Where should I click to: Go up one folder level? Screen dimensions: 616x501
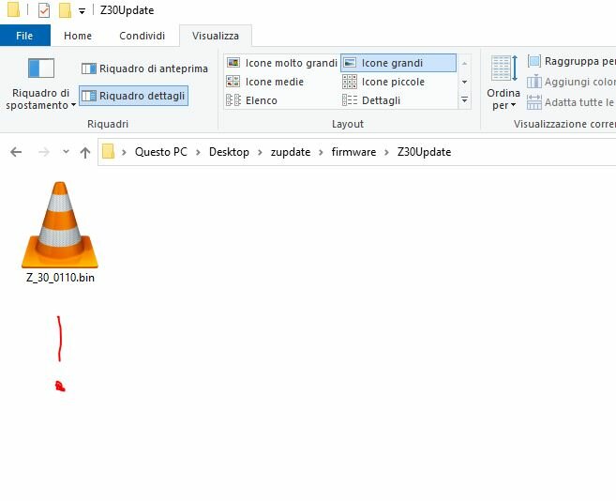[x=85, y=152]
